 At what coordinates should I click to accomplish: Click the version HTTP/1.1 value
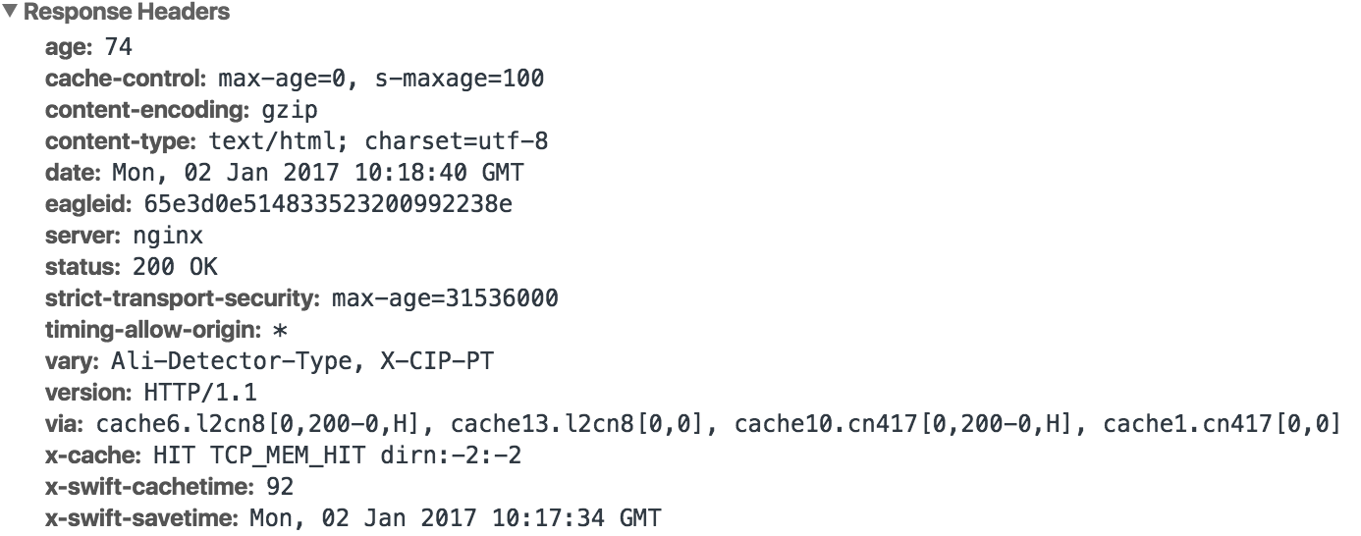(200, 392)
